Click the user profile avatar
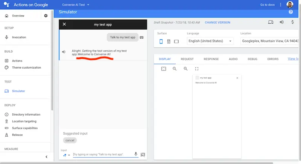The image size is (301, 164). (x=290, y=5)
